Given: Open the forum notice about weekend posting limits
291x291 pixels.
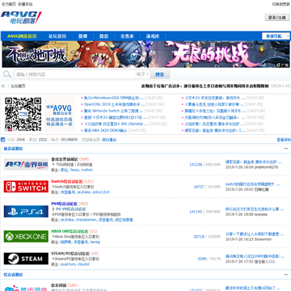Looking at the screenshot, I should (205, 86).
